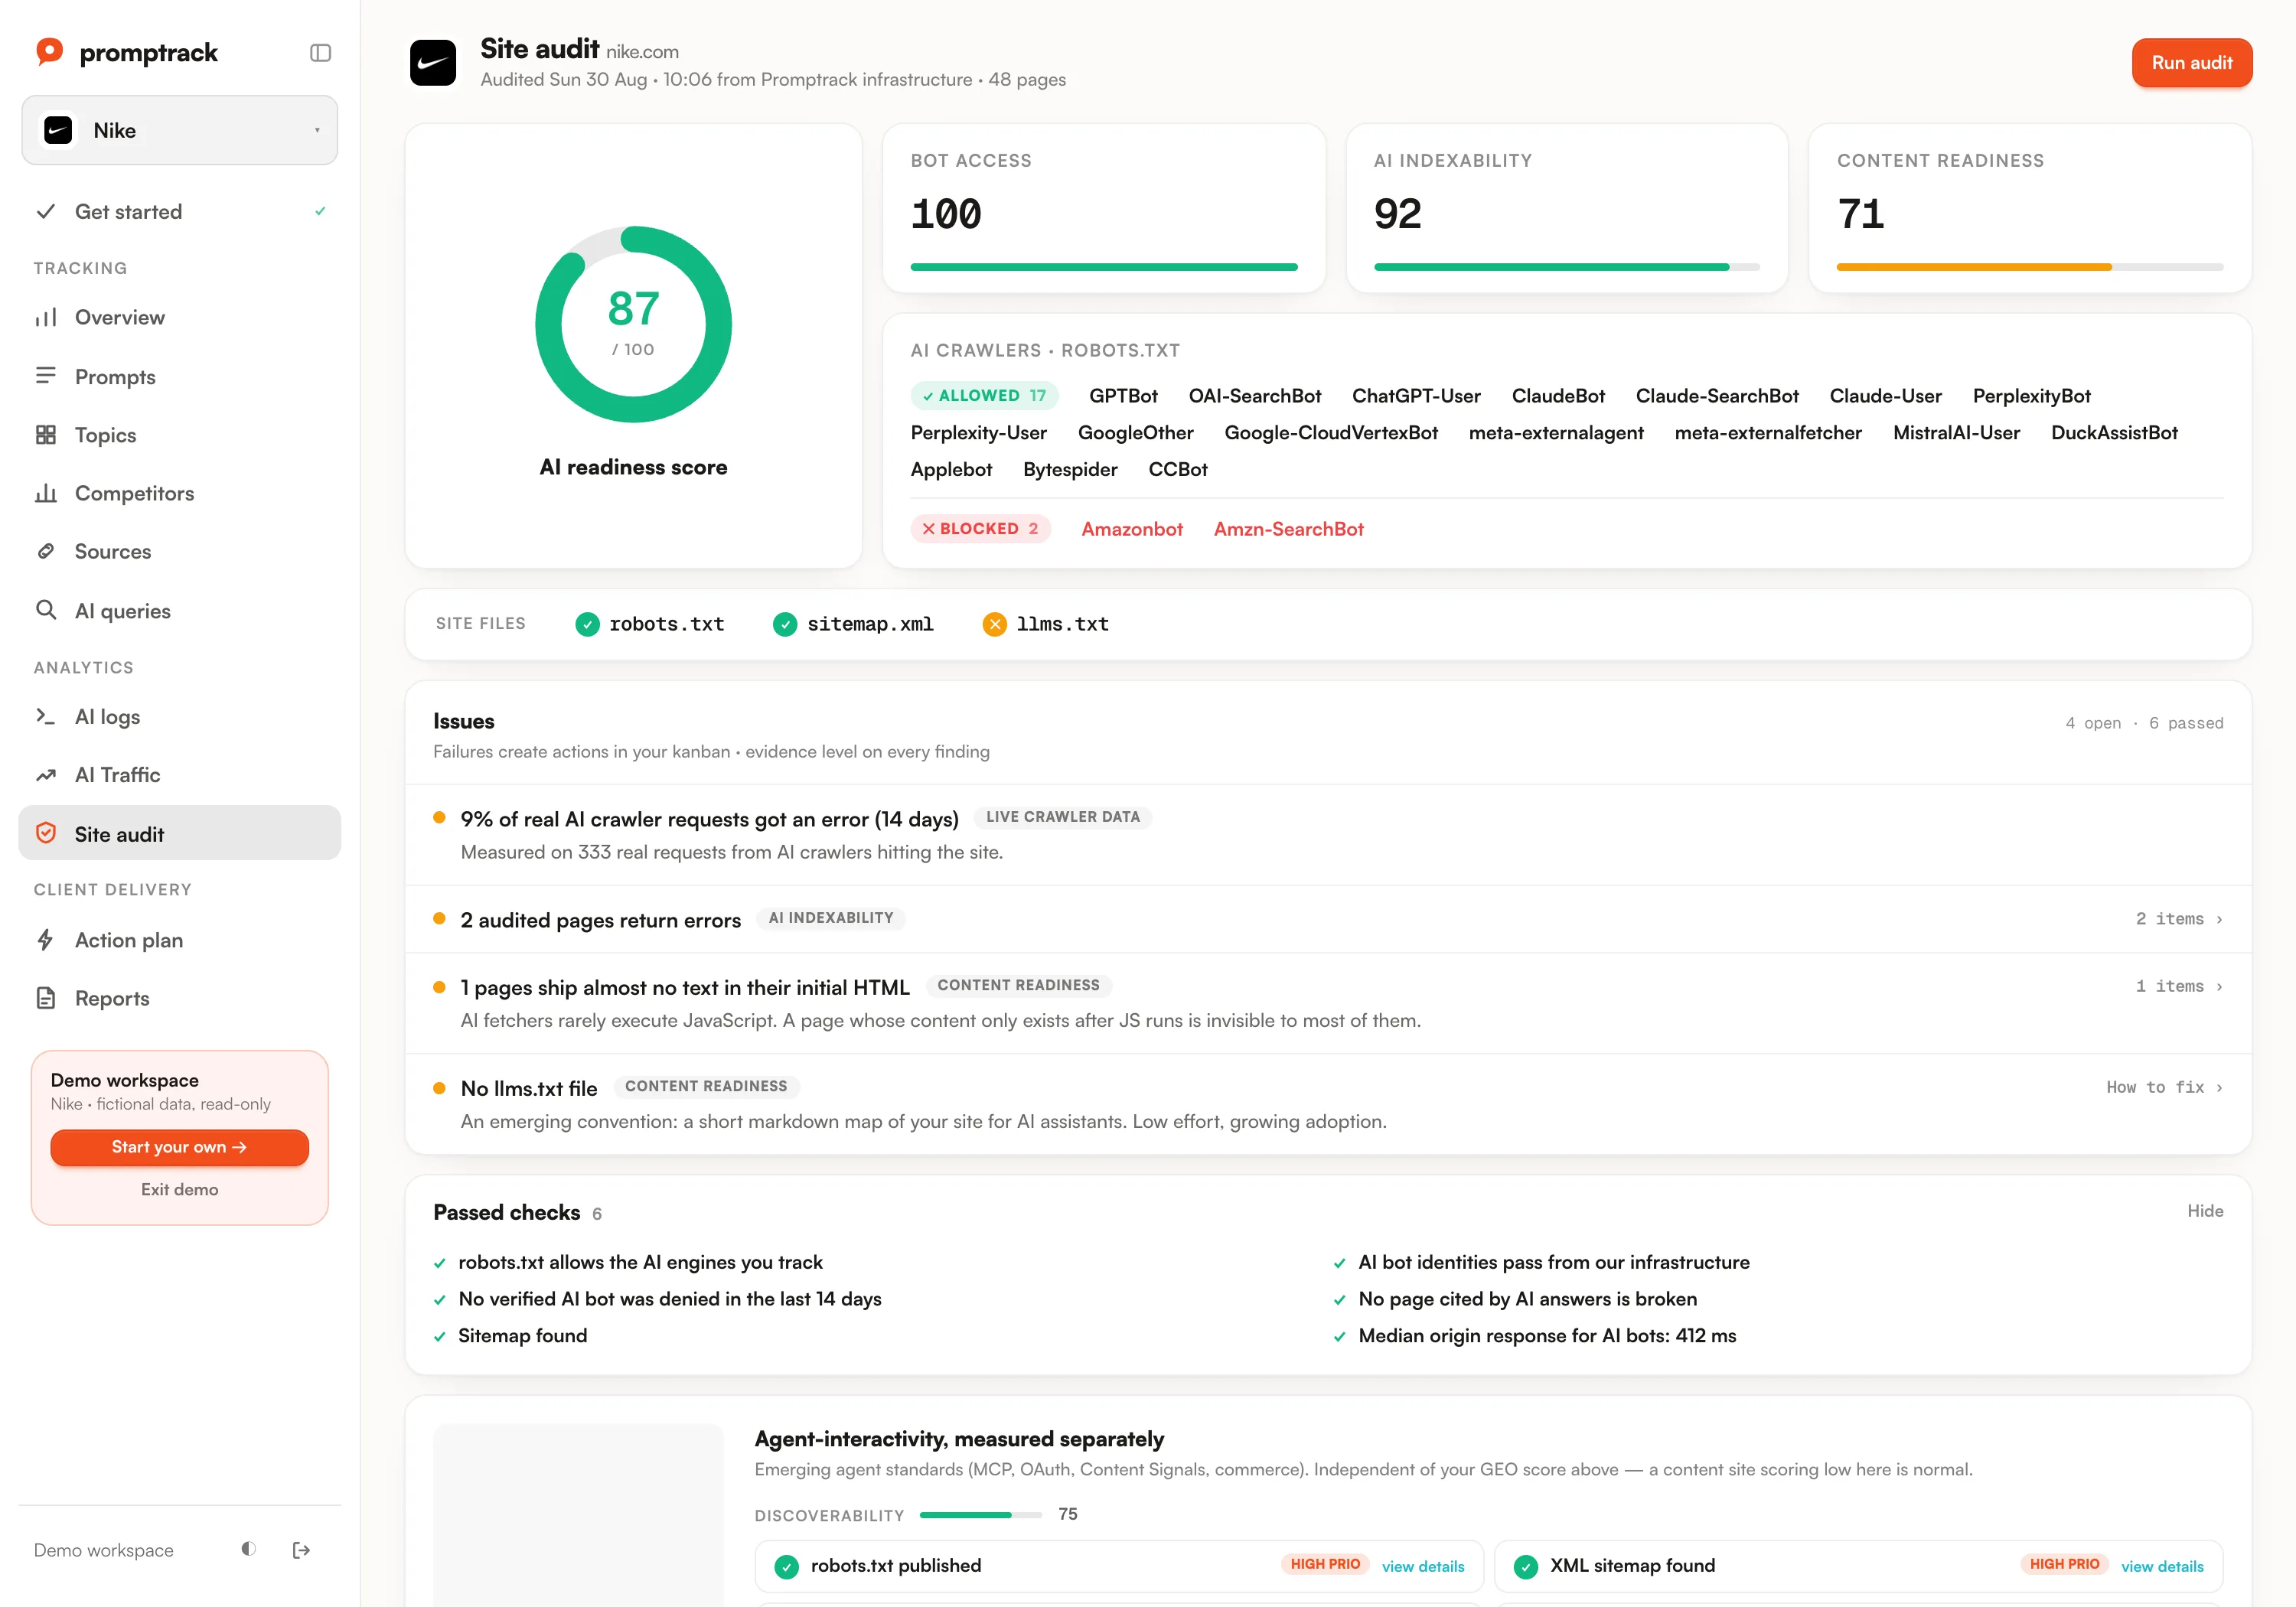The height and width of the screenshot is (1607, 2296).
Task: Open the Prompts section
Action: (x=180, y=376)
